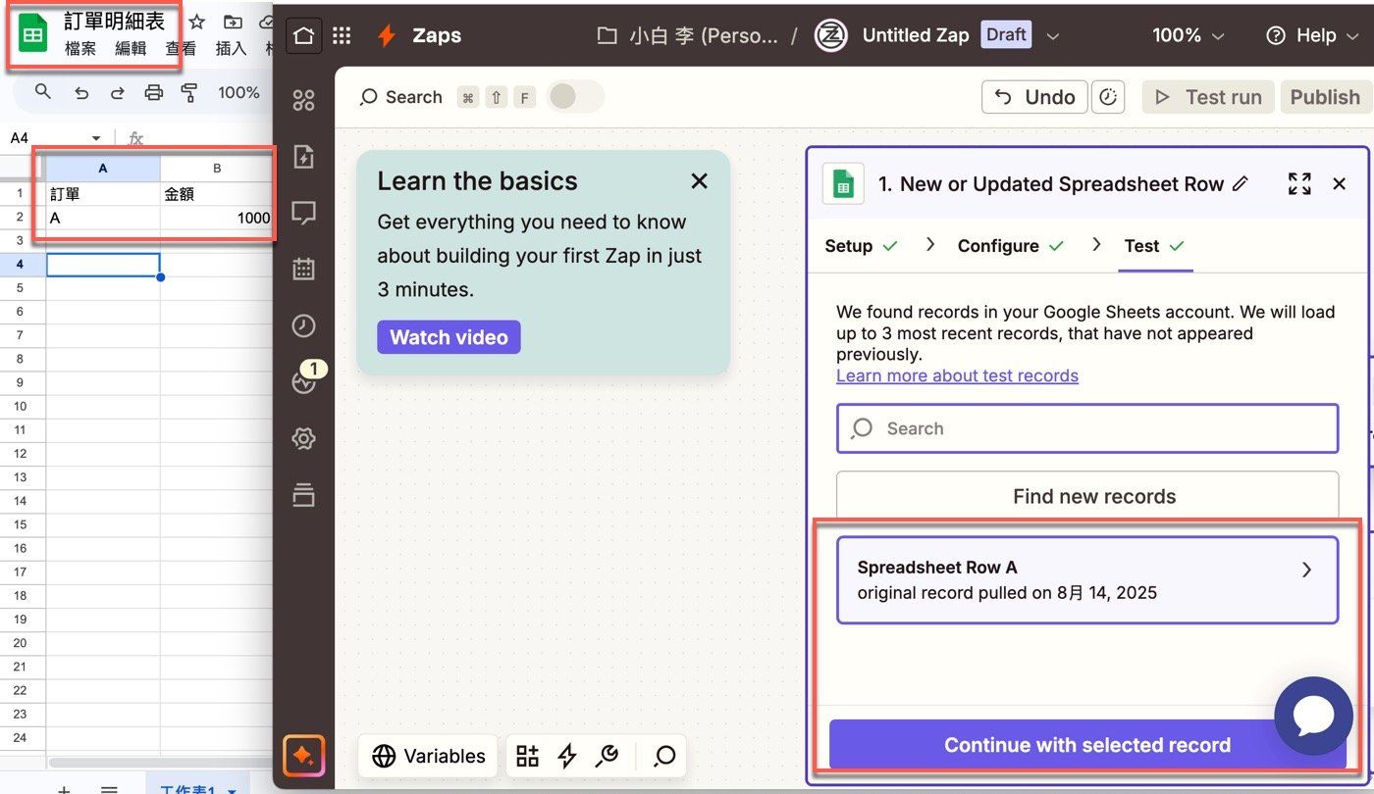Switch to the Configure tab
The image size is (1374, 794).
1011,246
